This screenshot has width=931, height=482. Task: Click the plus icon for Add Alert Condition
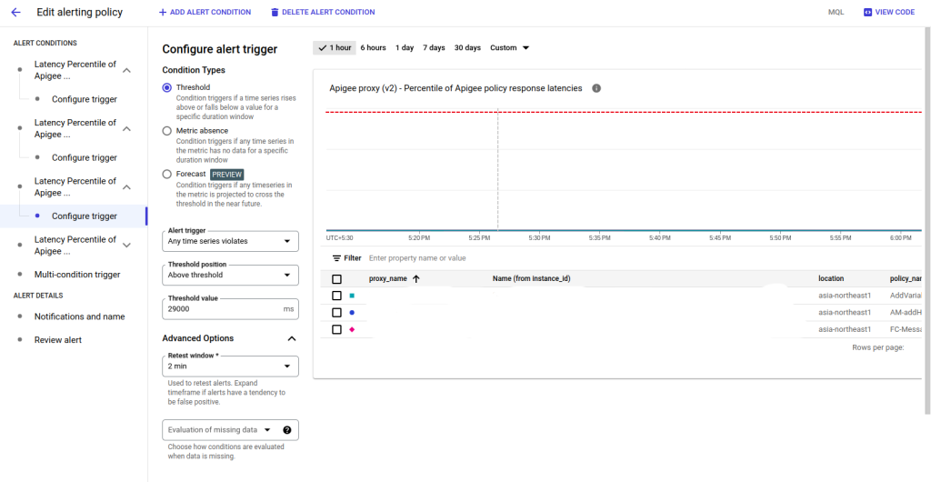[163, 12]
